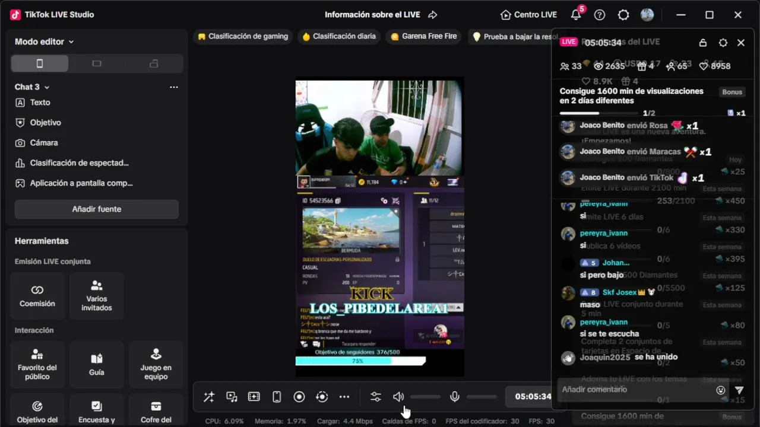Select landscape layout mode
Image resolution: width=760 pixels, height=427 pixels.
(97, 63)
